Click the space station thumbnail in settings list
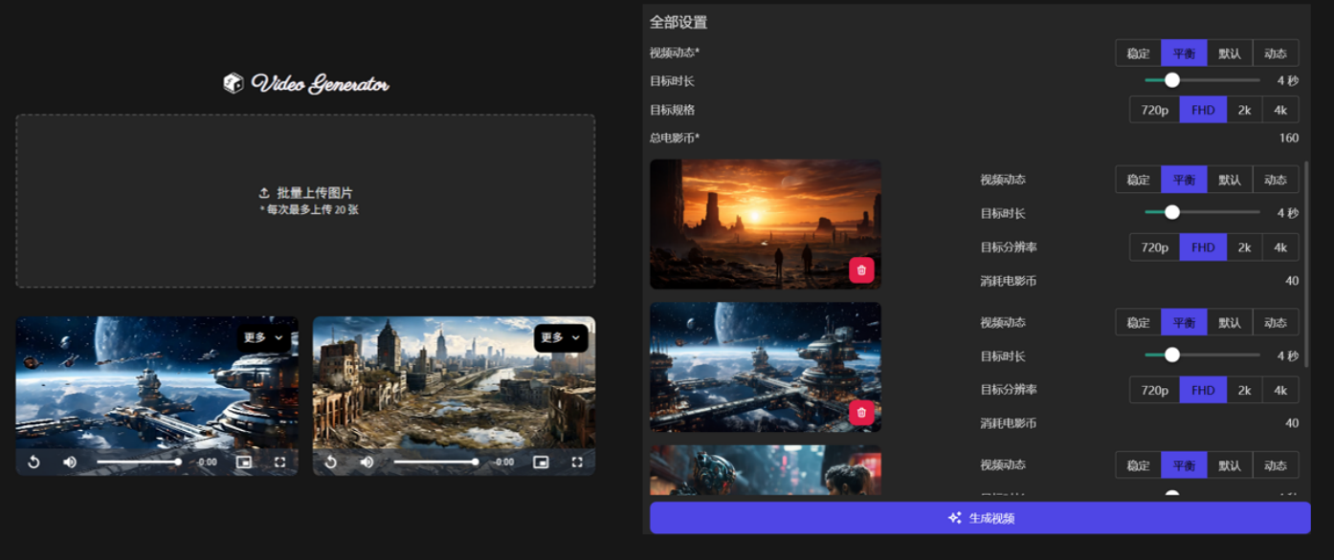Image resolution: width=1334 pixels, height=560 pixels. [766, 367]
